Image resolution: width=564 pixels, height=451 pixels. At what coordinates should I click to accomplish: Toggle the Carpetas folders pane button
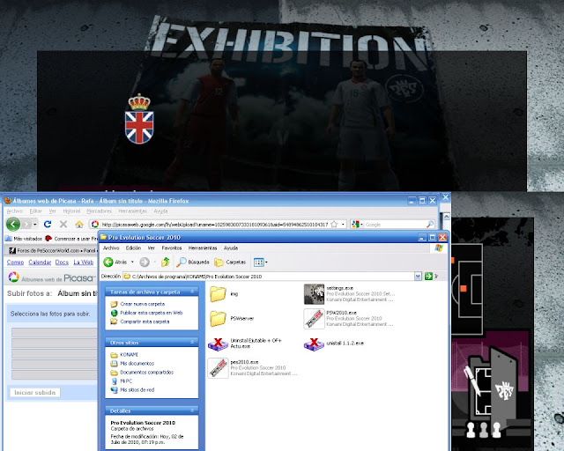[x=229, y=262]
